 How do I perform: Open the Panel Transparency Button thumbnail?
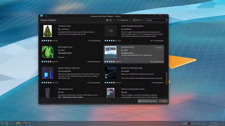click(x=110, y=31)
